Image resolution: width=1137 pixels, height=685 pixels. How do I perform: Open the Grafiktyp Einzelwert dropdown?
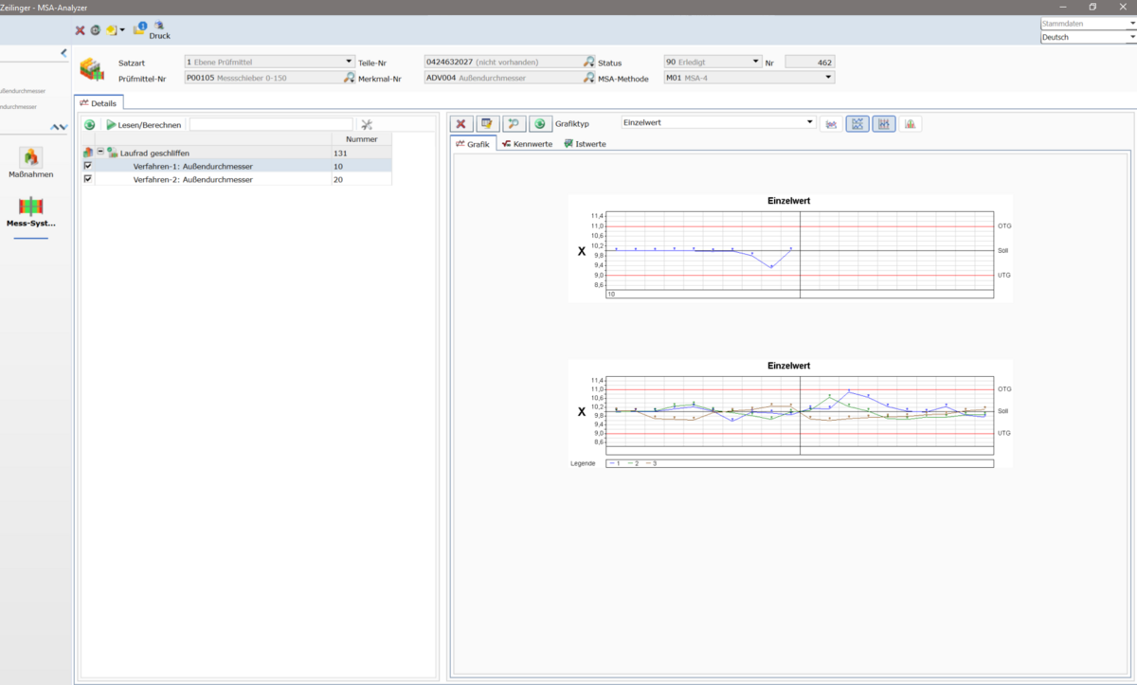point(809,122)
